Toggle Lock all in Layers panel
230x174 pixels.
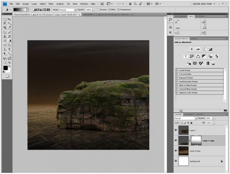191,123
